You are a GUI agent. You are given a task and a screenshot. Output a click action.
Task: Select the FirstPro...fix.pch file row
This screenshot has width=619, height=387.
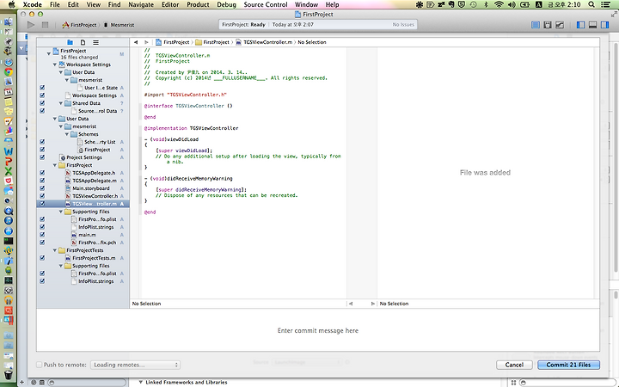tap(83, 243)
